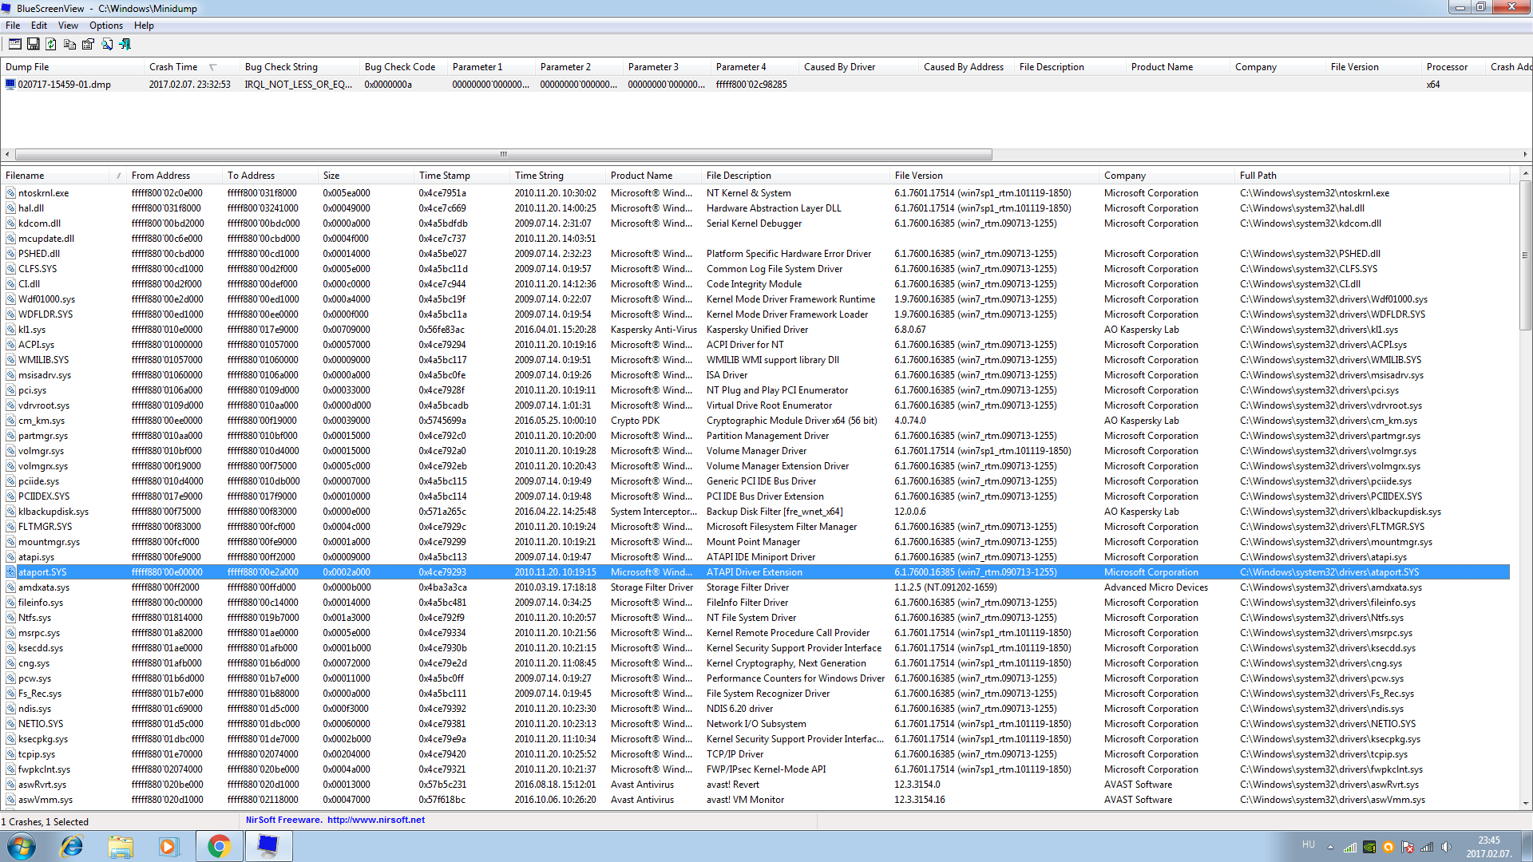Sort drivers by Company column header

[x=1124, y=176]
